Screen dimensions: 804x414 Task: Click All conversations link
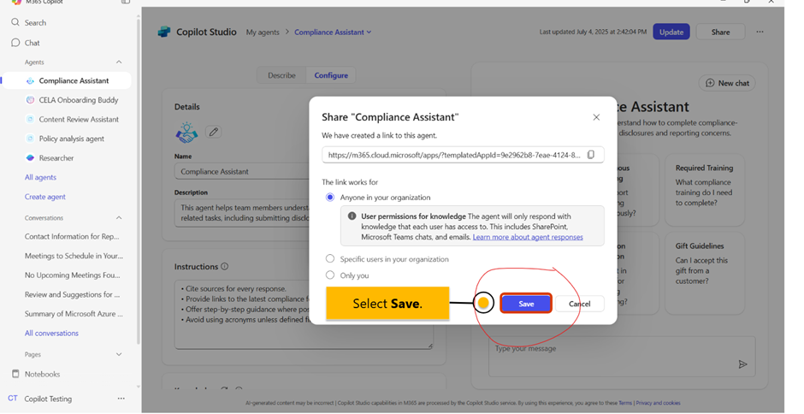[x=52, y=333]
